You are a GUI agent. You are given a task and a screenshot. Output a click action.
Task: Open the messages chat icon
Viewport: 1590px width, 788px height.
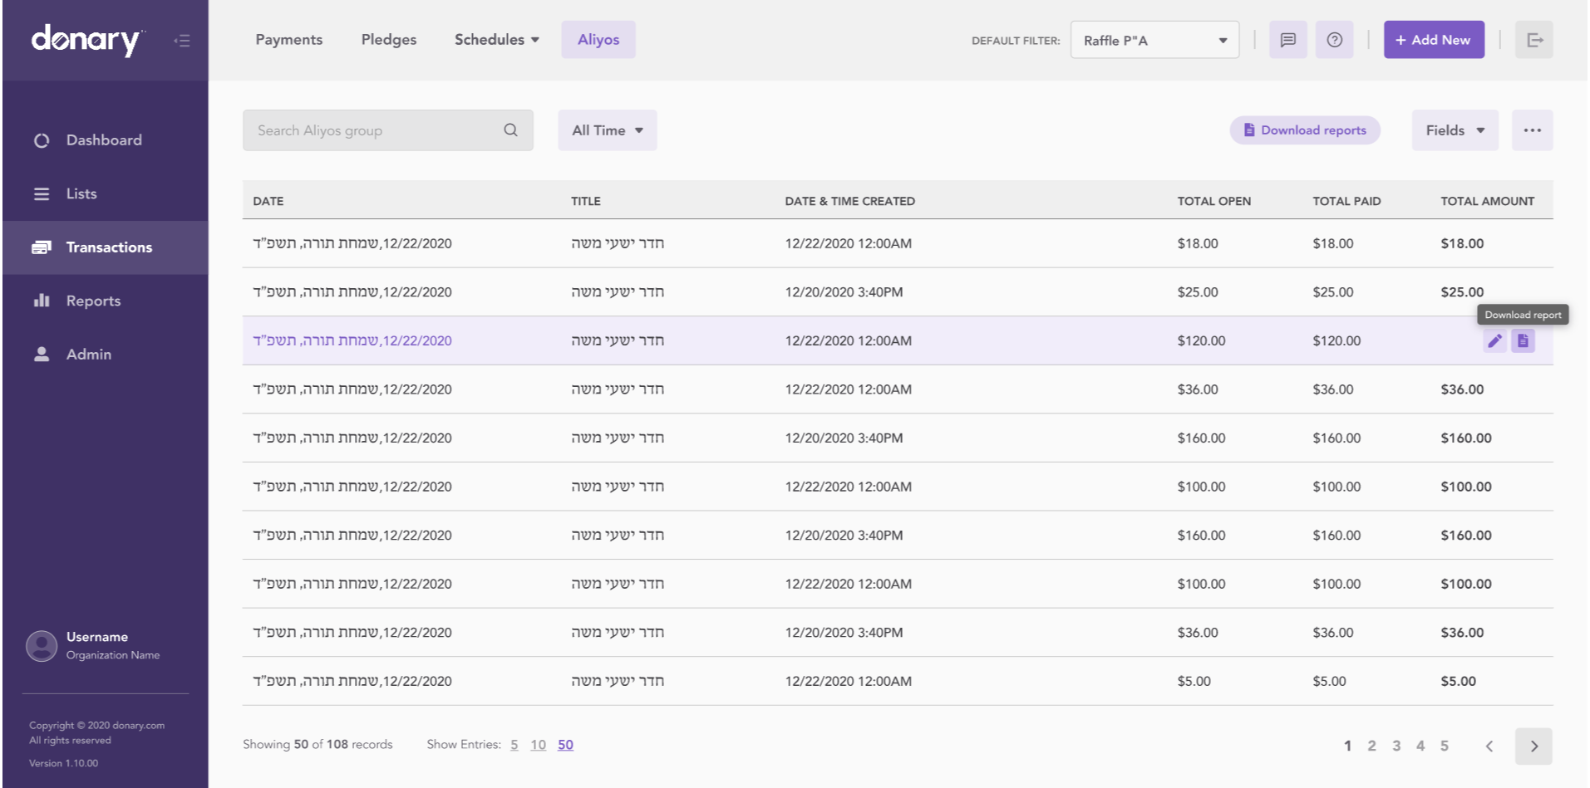(x=1287, y=40)
